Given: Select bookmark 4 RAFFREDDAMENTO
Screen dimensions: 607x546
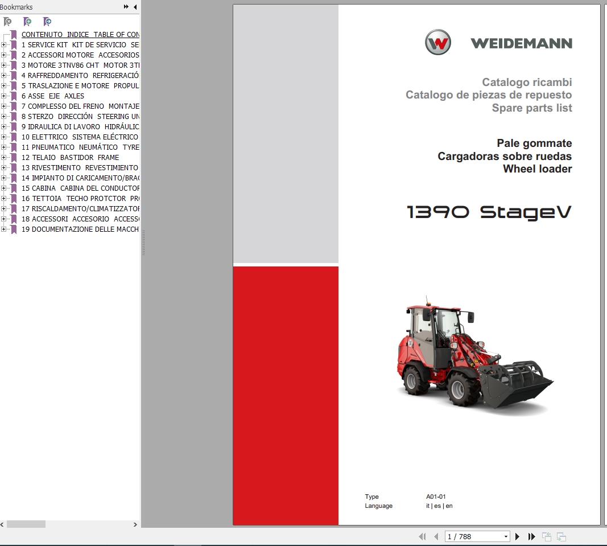Looking at the screenshot, I should (80, 76).
